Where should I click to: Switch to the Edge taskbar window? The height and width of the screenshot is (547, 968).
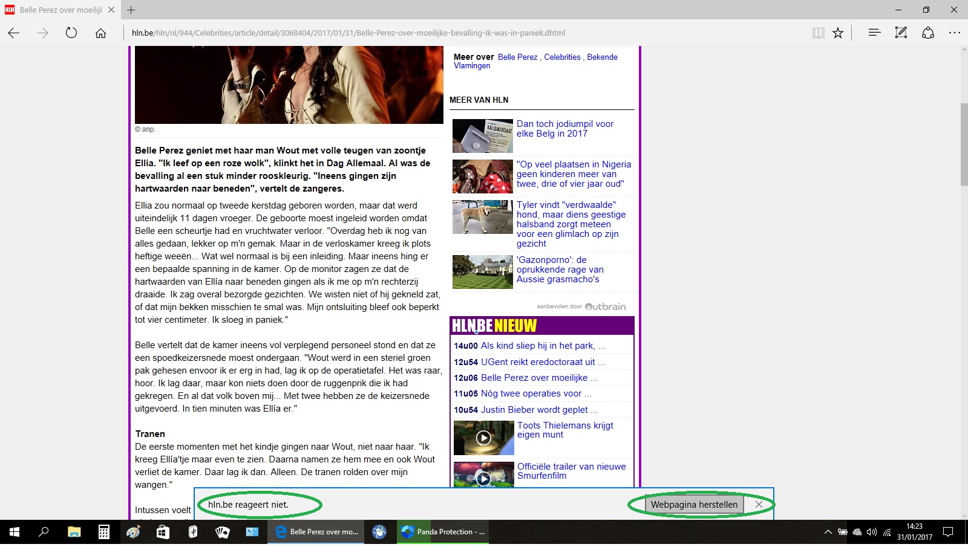click(316, 532)
